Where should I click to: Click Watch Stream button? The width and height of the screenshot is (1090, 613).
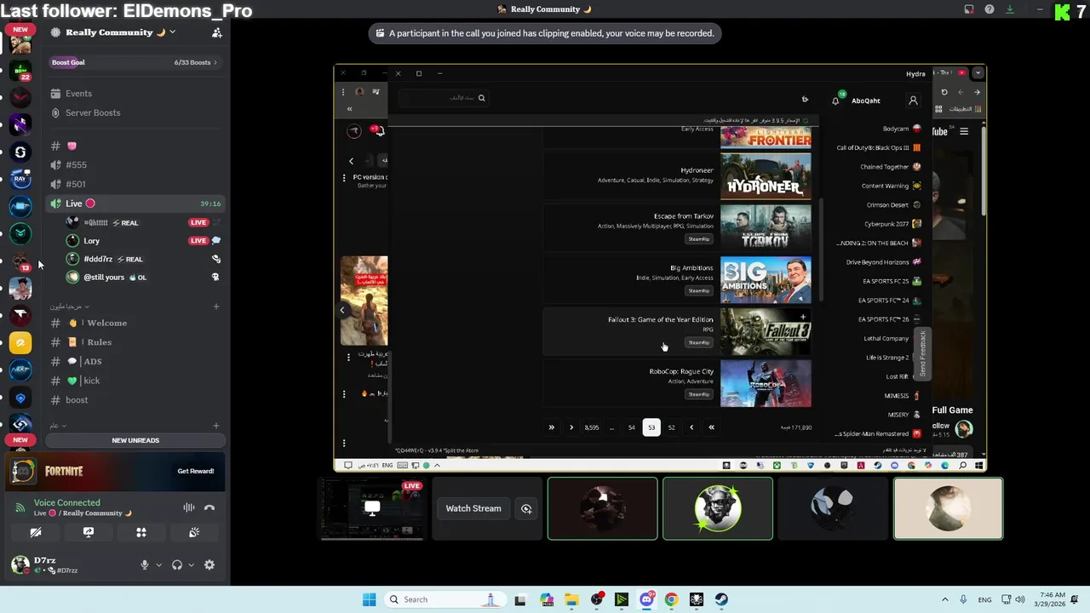(473, 508)
